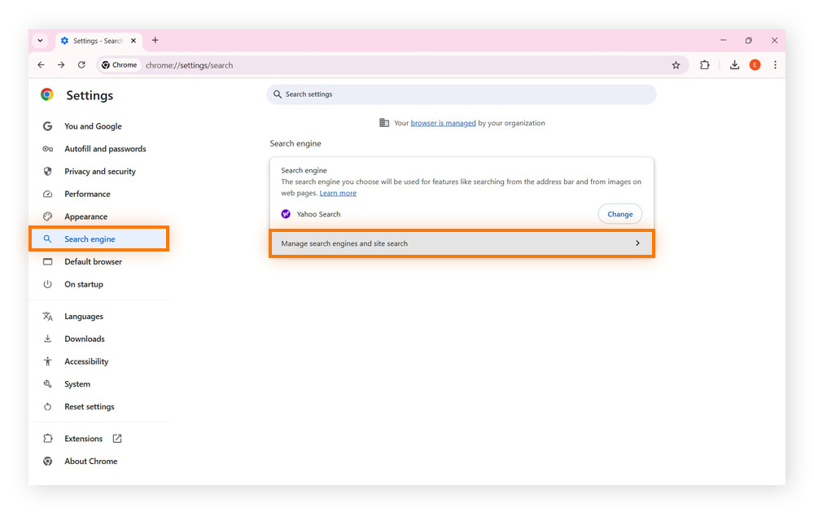This screenshot has height=521, width=814.
Task: Click the managed-organization building icon
Action: [x=383, y=122]
